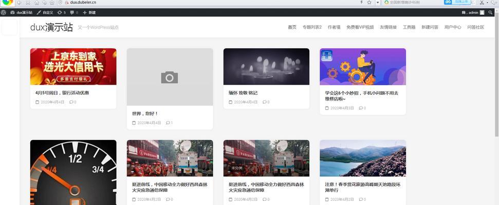Go to browser home page icon
499x205 pixels.
(x=36, y=3)
